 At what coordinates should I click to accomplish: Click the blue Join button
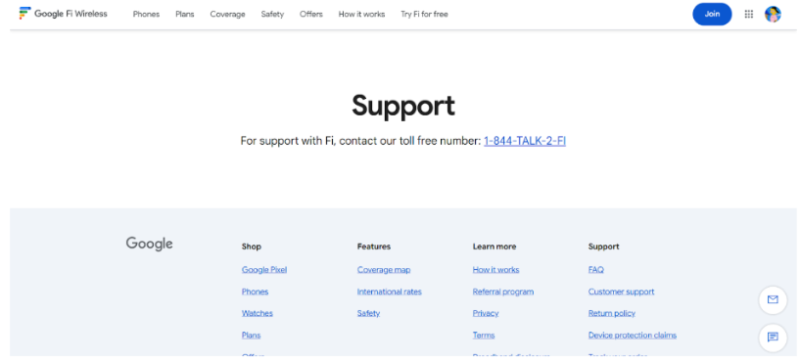(x=712, y=15)
